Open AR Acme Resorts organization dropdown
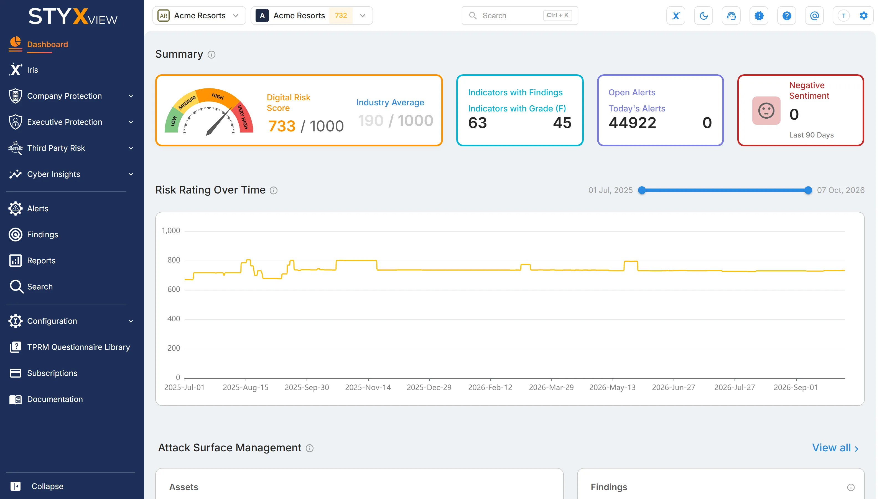 199,16
